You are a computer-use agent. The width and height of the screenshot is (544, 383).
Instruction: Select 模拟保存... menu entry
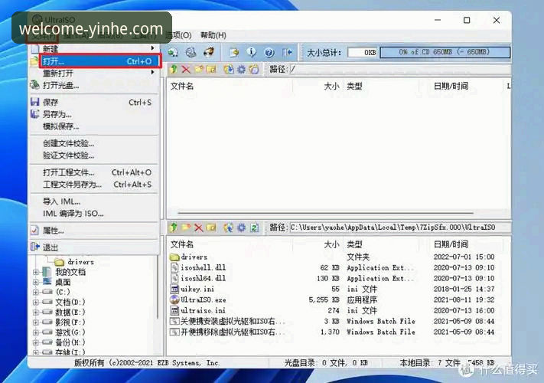point(93,126)
